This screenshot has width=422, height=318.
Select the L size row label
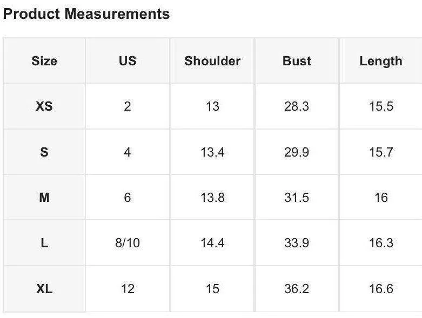click(44, 243)
